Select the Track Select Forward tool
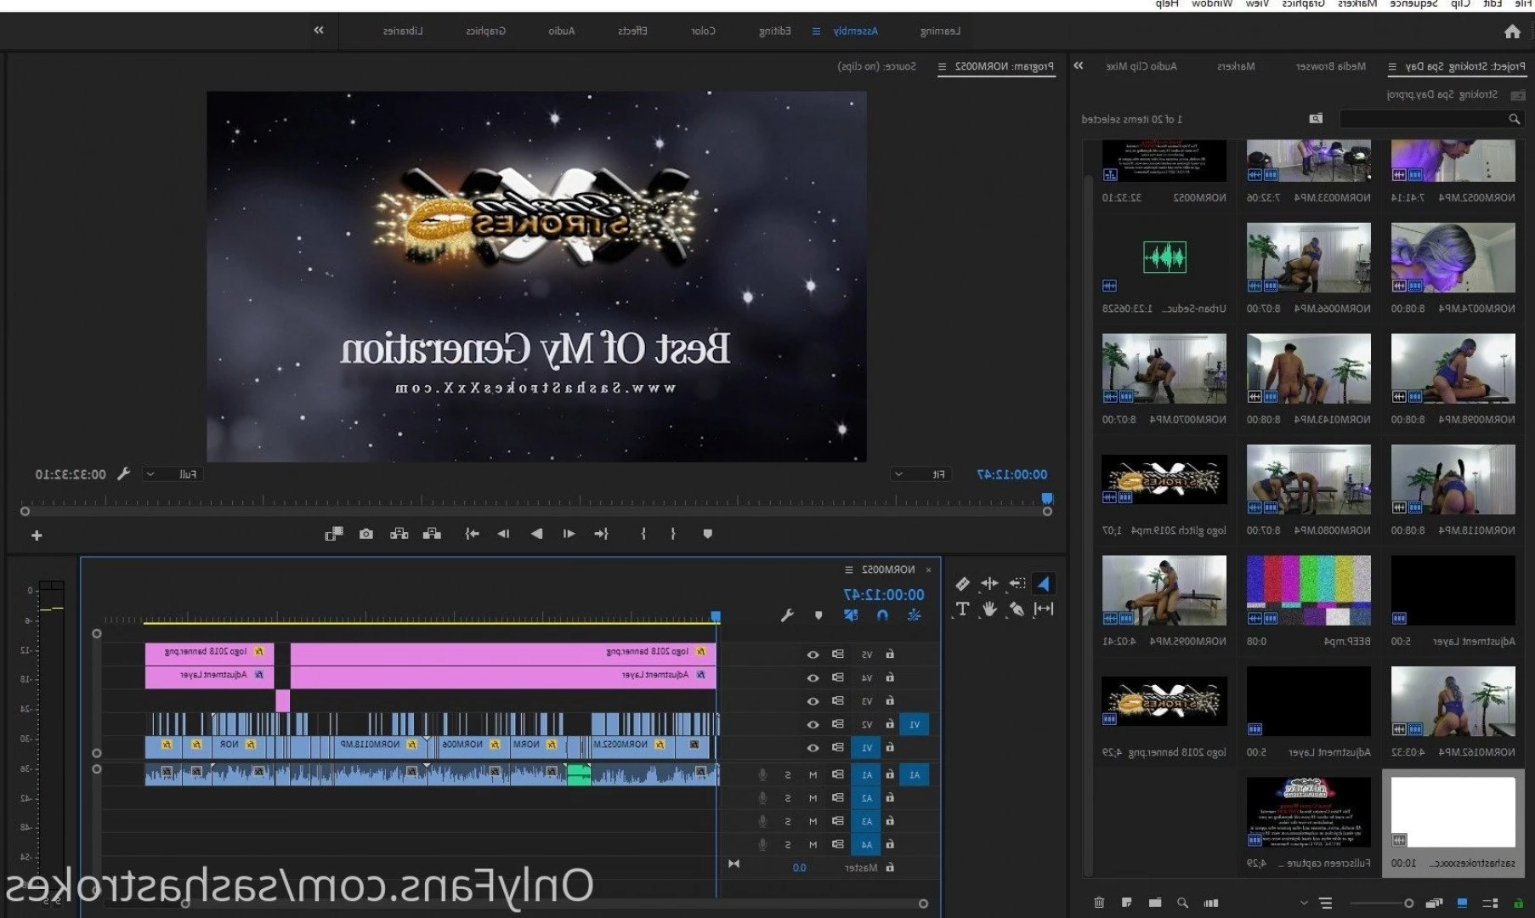This screenshot has height=918, width=1535. [1017, 584]
